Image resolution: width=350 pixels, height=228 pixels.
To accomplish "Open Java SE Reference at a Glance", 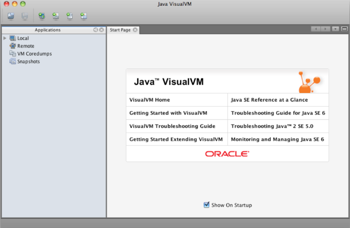I will click(x=269, y=100).
